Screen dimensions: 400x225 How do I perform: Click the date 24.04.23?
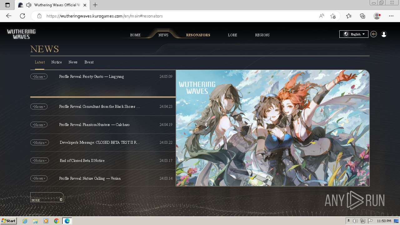(x=166, y=107)
